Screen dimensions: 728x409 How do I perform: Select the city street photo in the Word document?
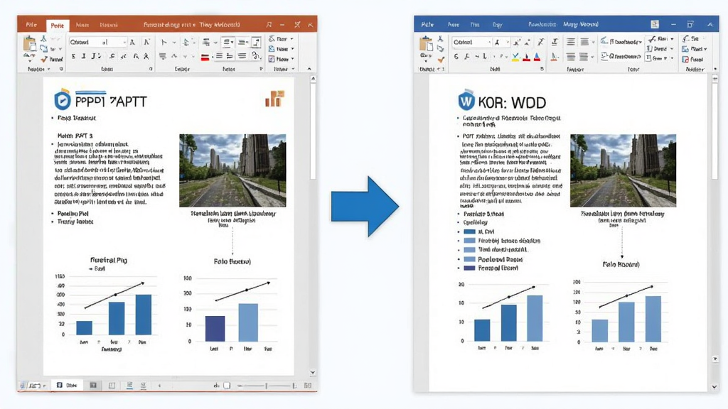pos(623,170)
